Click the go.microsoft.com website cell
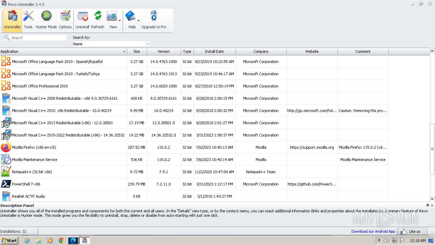 click(312, 111)
